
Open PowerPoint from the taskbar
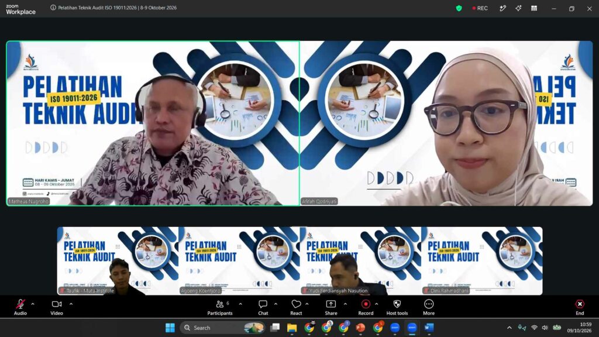point(360,328)
